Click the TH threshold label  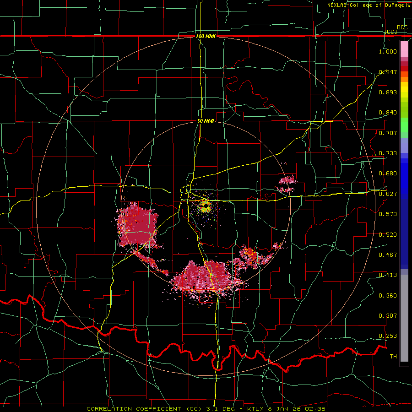[x=393, y=357]
